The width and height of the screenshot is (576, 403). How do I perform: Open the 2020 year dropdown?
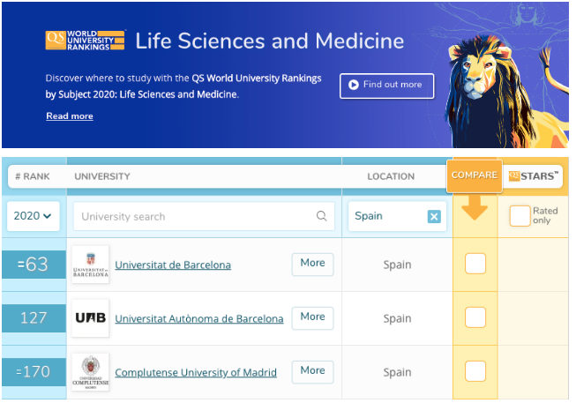coord(33,216)
